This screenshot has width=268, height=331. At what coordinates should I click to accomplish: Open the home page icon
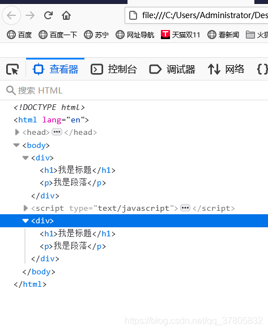pos(66,15)
